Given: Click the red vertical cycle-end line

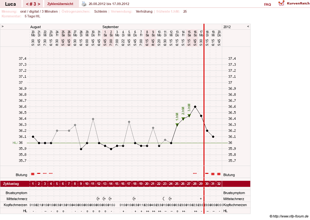Looking at the screenshot, I should click(x=204, y=119).
